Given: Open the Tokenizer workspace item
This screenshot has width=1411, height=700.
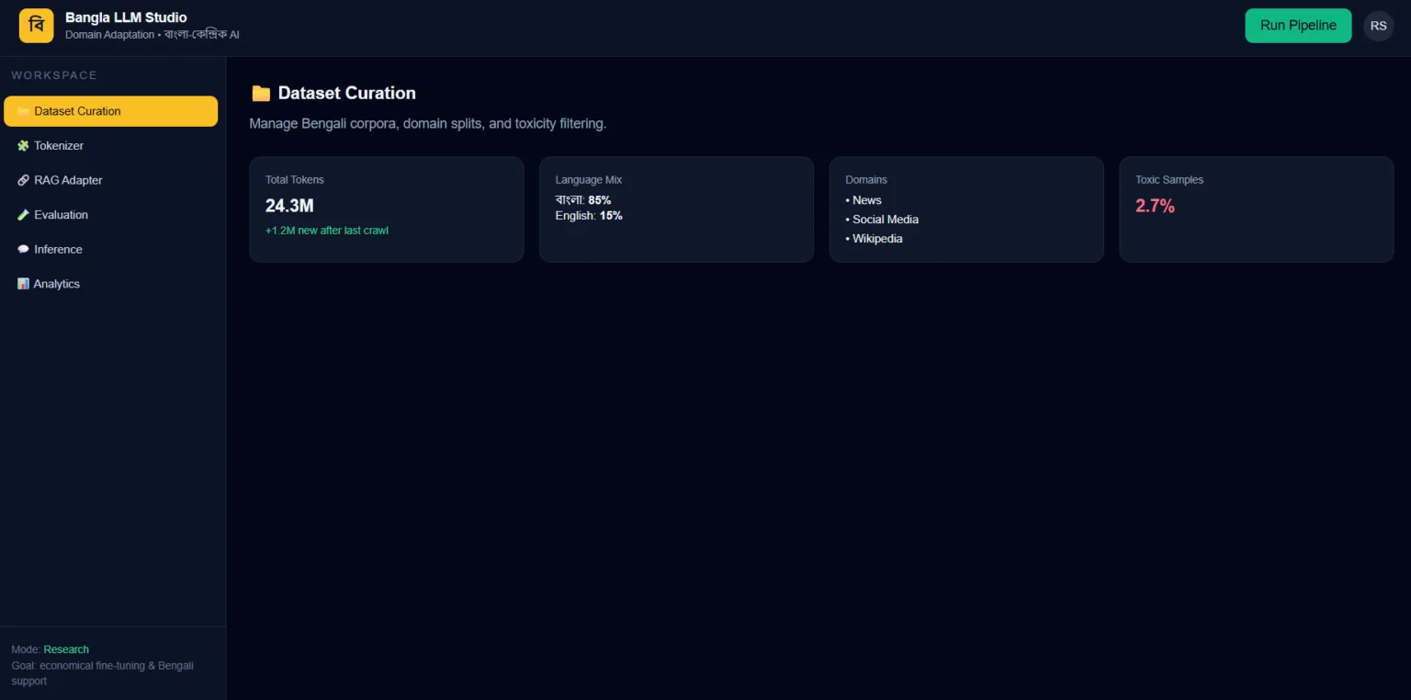Looking at the screenshot, I should pyautogui.click(x=59, y=146).
